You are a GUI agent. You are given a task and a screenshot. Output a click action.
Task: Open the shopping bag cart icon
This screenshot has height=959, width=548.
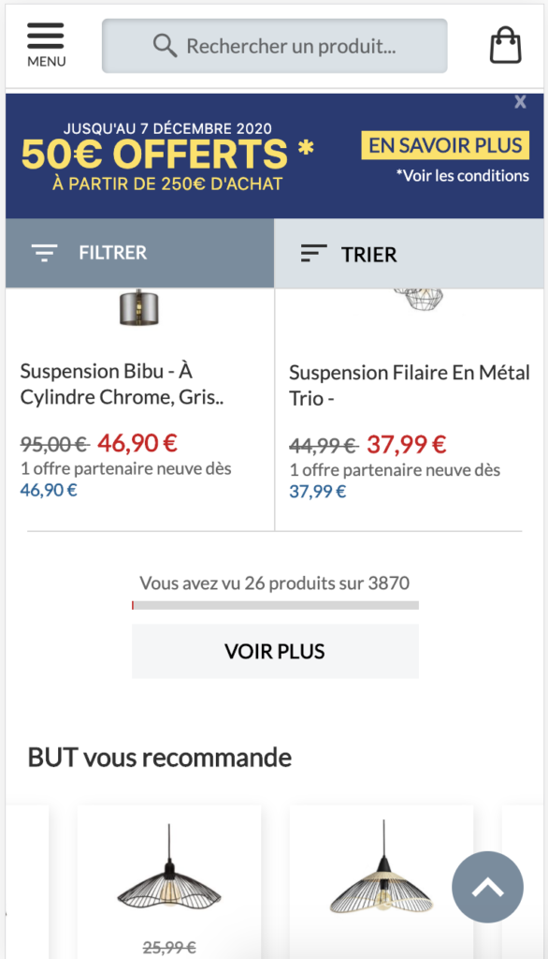506,45
